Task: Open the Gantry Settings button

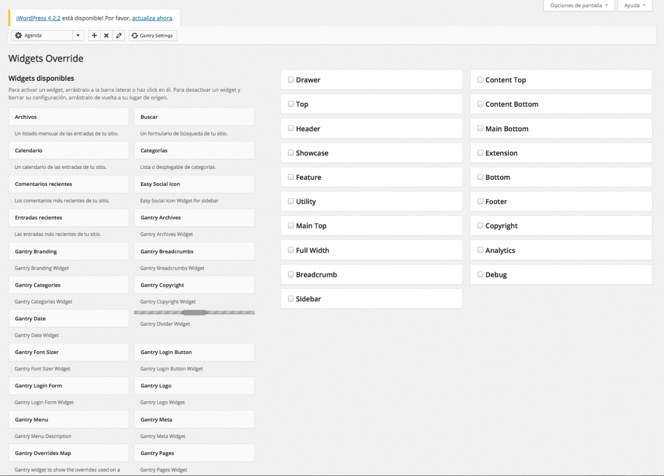Action: 153,36
